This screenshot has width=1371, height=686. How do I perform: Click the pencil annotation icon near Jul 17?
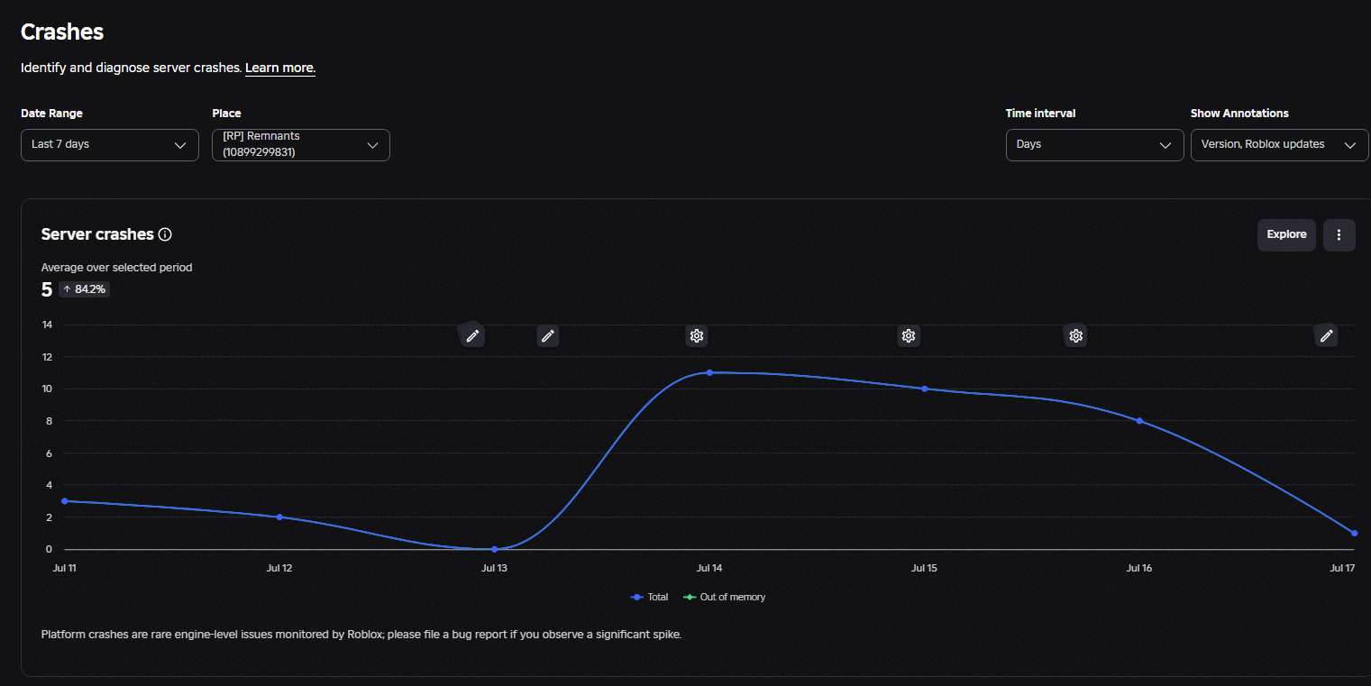1326,335
